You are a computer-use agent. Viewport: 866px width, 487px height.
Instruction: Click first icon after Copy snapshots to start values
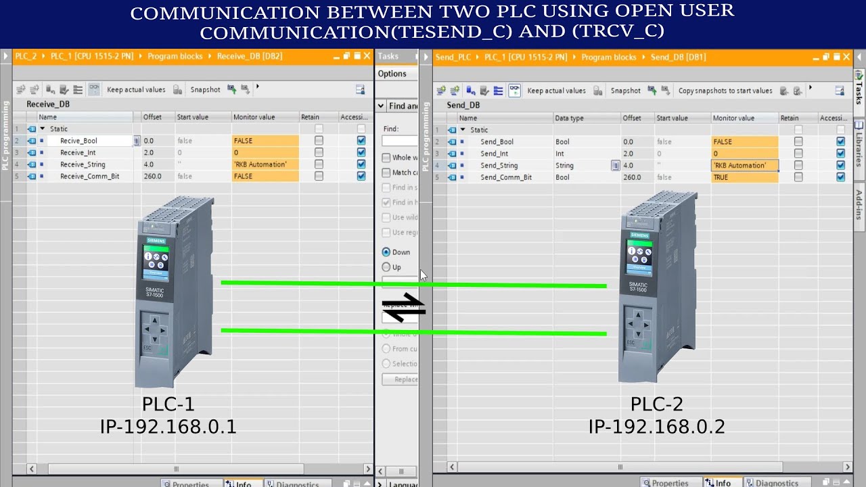(x=784, y=91)
